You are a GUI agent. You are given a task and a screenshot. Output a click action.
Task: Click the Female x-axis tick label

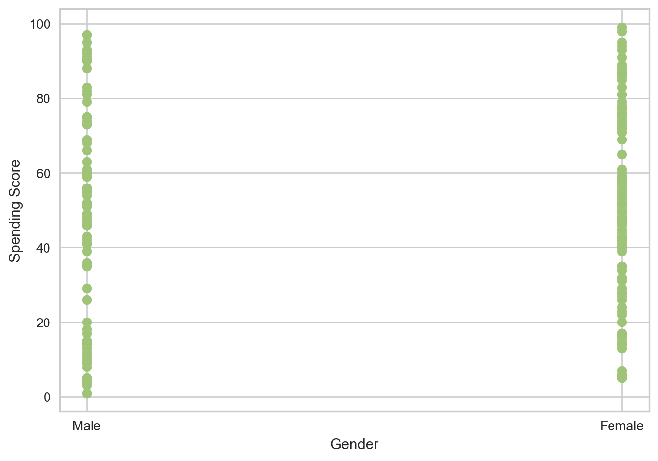tap(621, 426)
